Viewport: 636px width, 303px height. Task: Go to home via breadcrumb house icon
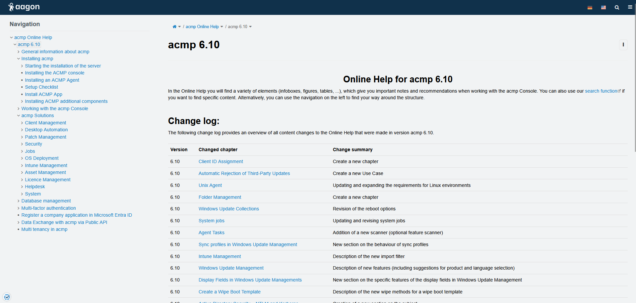pyautogui.click(x=174, y=27)
